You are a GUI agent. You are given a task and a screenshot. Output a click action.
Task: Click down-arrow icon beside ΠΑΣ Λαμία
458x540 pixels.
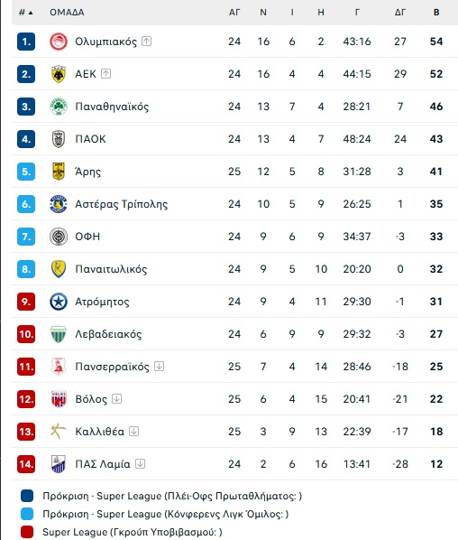tap(140, 464)
